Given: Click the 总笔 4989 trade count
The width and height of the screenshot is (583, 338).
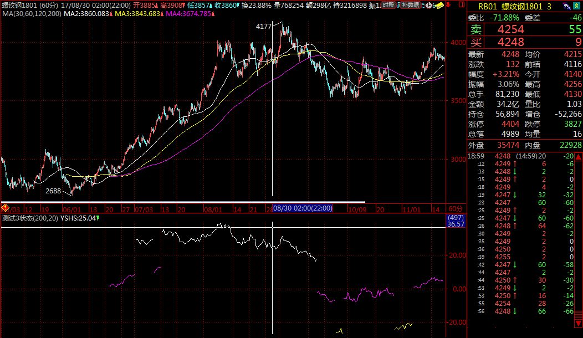Looking at the screenshot, I should coord(510,134).
